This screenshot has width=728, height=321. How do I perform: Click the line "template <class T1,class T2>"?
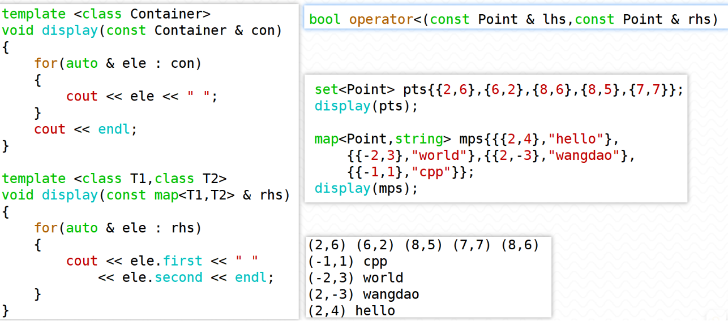pyautogui.click(x=114, y=179)
